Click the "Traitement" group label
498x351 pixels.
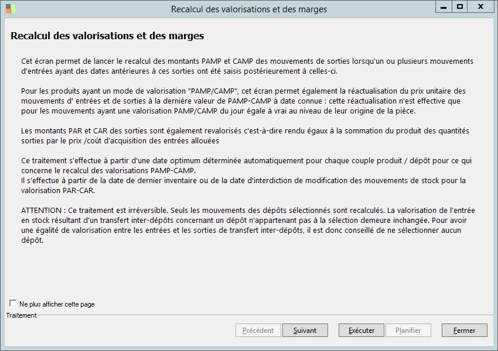tap(22, 315)
